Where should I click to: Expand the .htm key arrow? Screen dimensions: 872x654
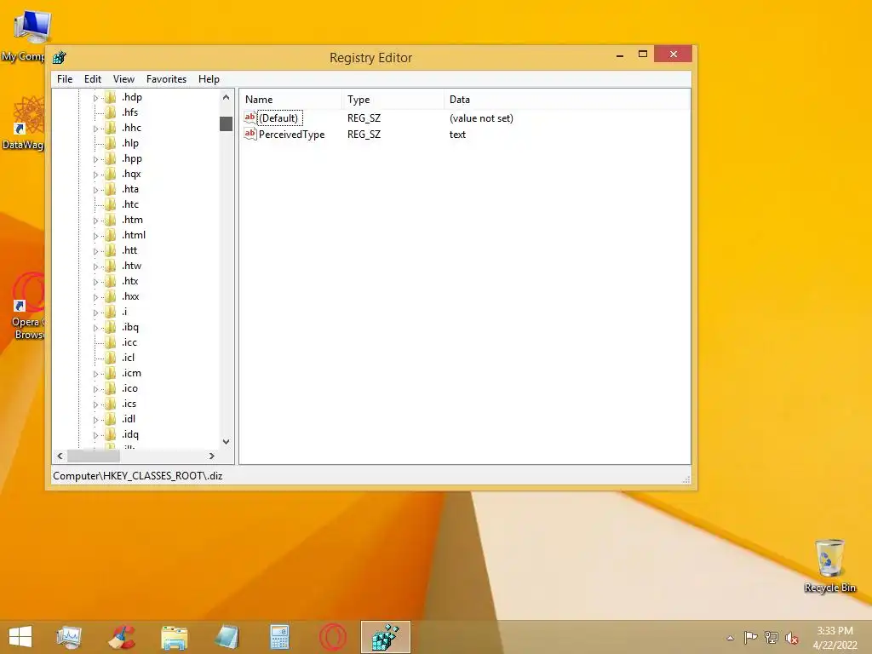coord(95,221)
